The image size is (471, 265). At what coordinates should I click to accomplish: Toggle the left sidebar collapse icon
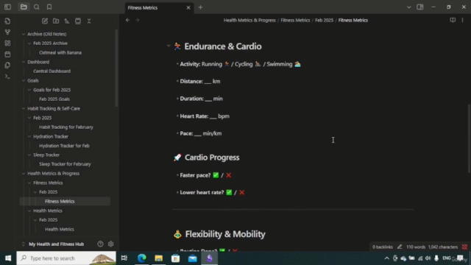(x=7, y=7)
